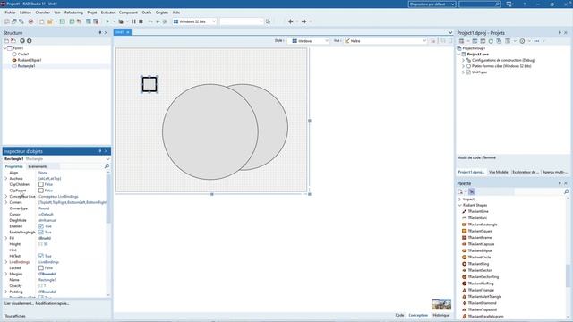Viewport: 573px width, 322px height.
Task: Click the front circle shape on the form
Action: point(210,131)
